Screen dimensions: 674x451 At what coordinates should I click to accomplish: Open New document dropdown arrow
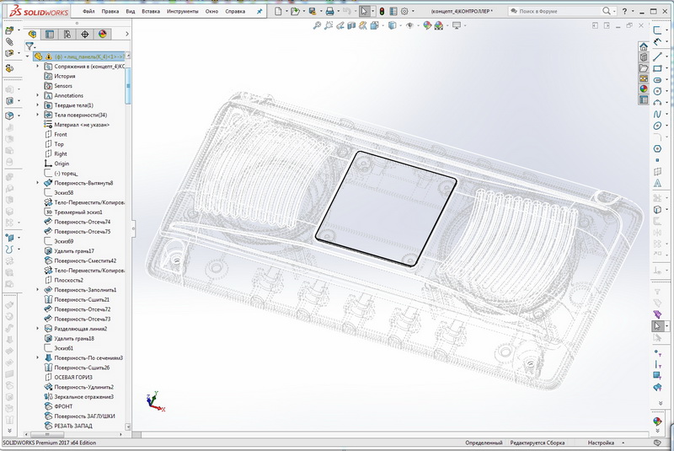point(286,11)
